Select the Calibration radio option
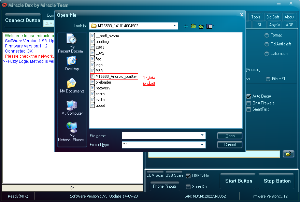This screenshot has width=300, height=202. tap(267, 54)
